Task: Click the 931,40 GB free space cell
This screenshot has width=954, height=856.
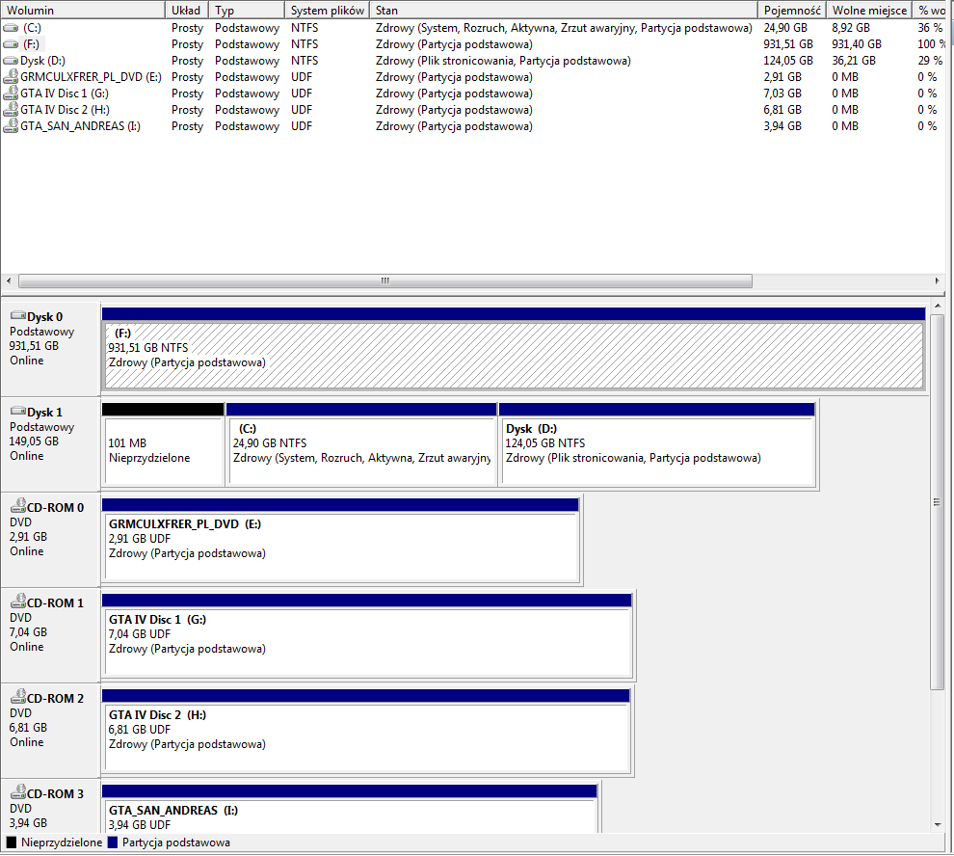Action: click(857, 44)
